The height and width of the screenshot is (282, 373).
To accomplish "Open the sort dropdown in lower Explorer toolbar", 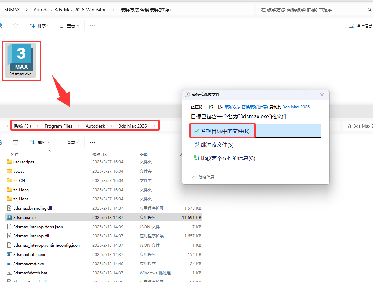I will tap(40, 142).
